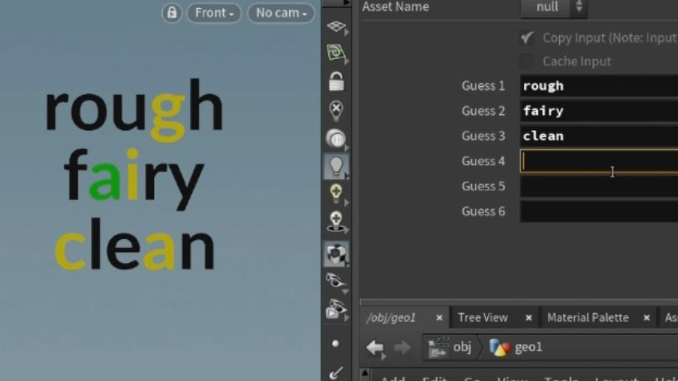Viewport: 678px width, 381px height.
Task: Open the Asset Name null dropdown
Action: pos(553,7)
